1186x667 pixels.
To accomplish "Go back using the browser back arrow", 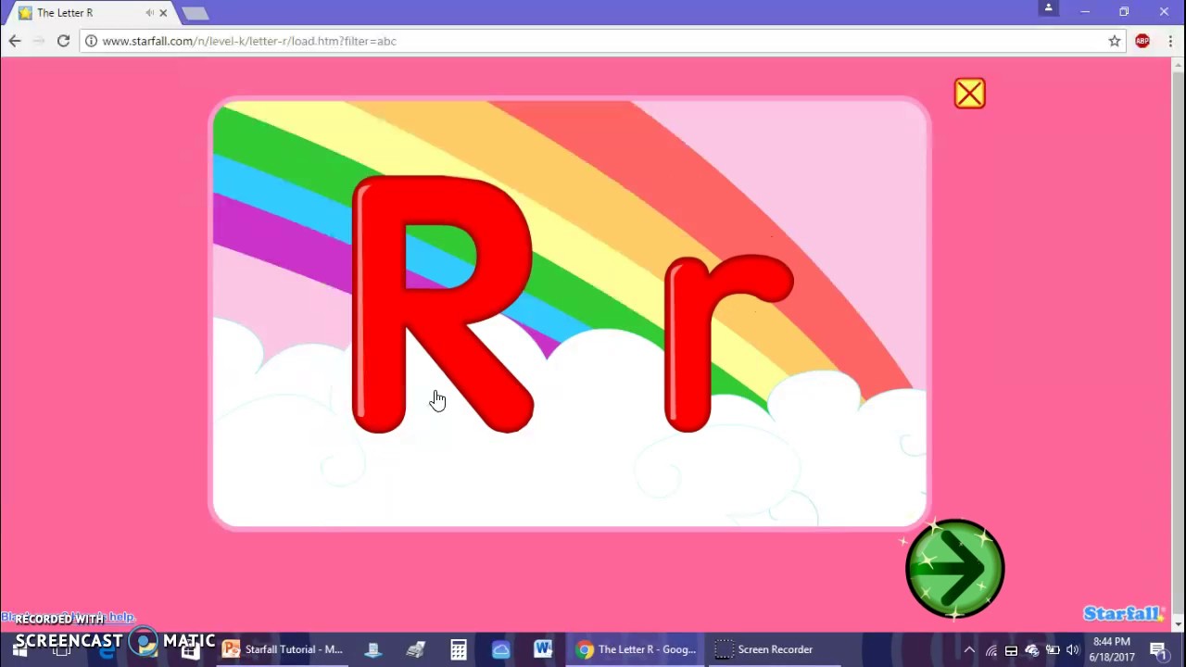I will coord(15,41).
